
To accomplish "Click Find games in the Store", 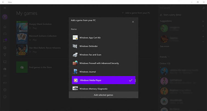I will pyautogui.click(x=40, y=67).
